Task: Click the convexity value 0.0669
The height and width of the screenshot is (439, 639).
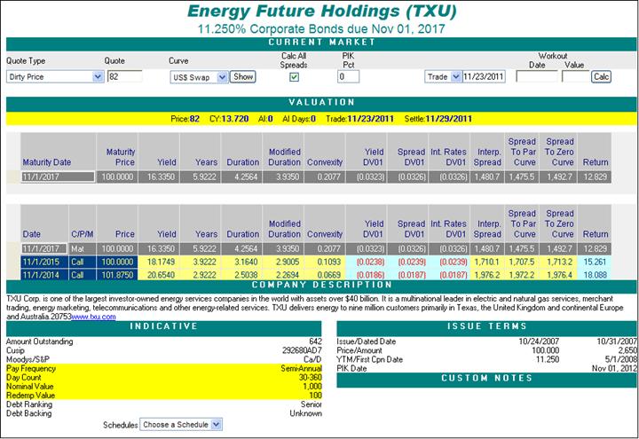Action: (x=329, y=275)
